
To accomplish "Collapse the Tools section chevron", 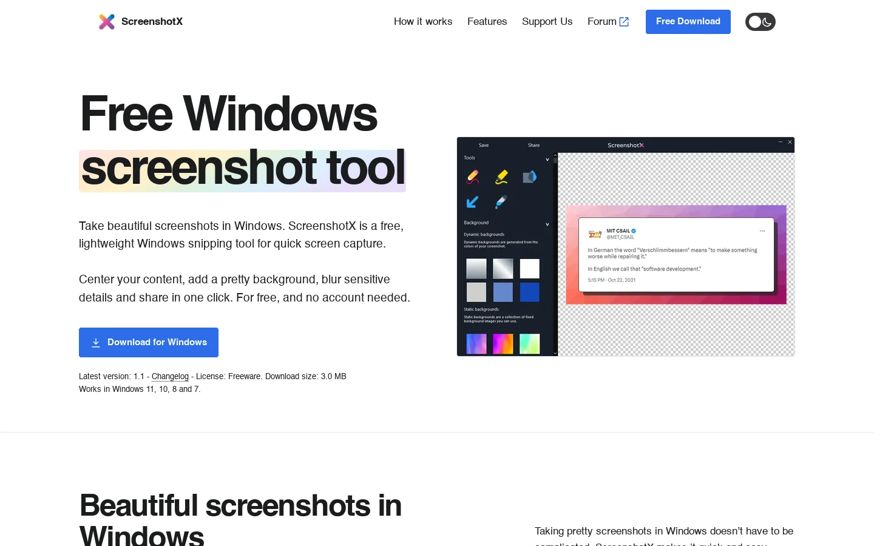I will (x=547, y=160).
